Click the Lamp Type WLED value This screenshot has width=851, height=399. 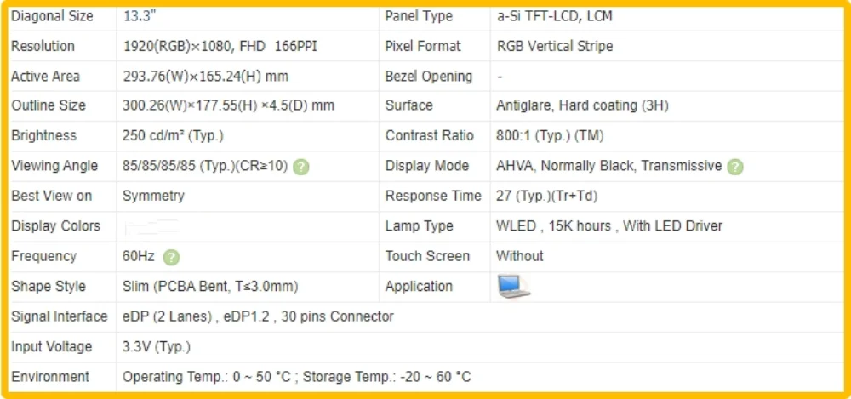(x=609, y=225)
